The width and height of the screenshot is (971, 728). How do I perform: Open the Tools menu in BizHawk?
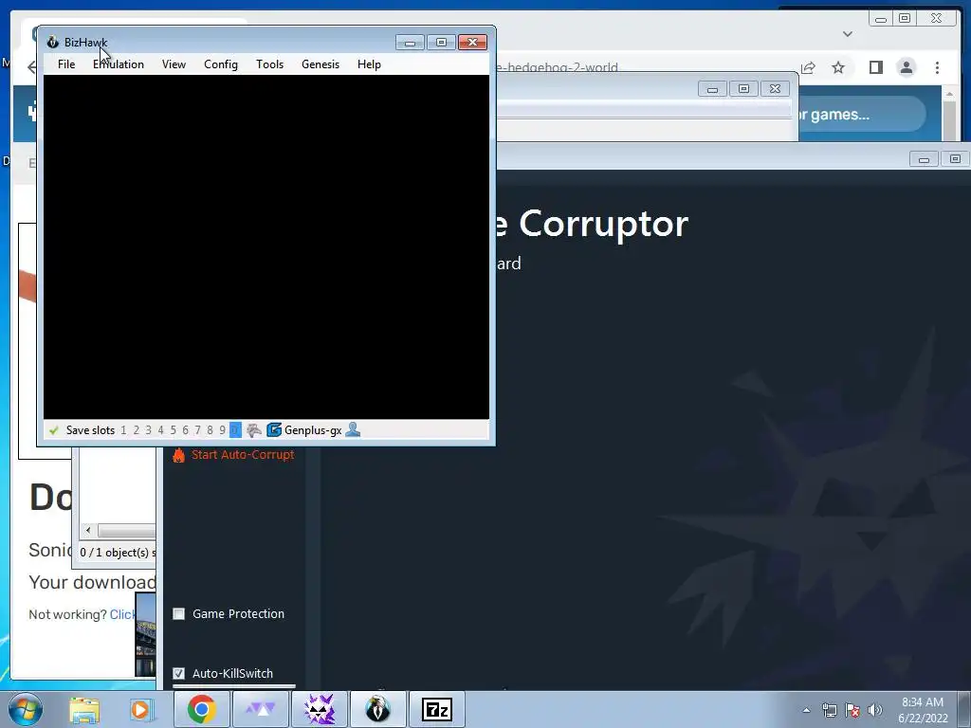(269, 64)
